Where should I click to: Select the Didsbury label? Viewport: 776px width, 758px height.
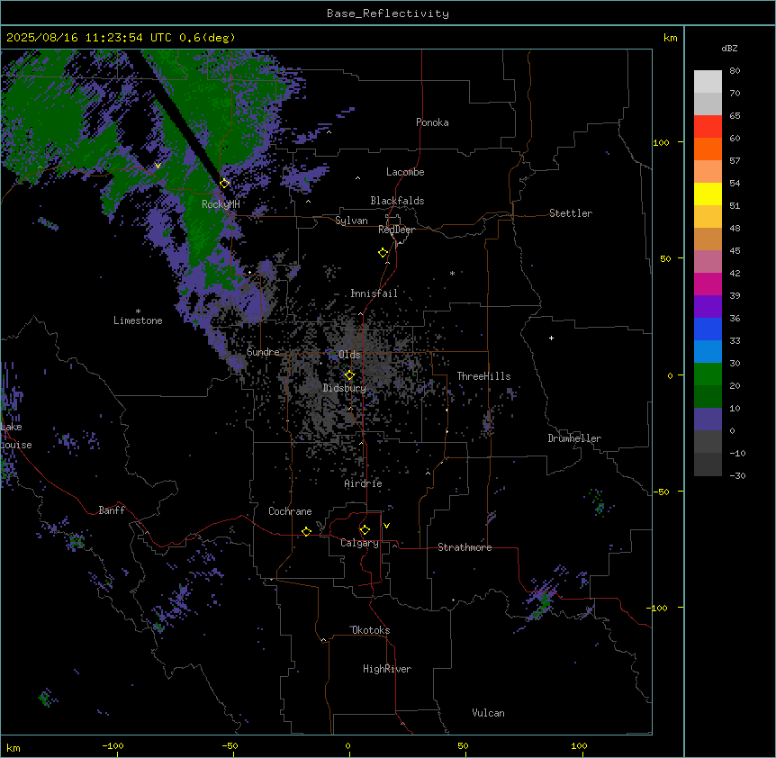[344, 388]
